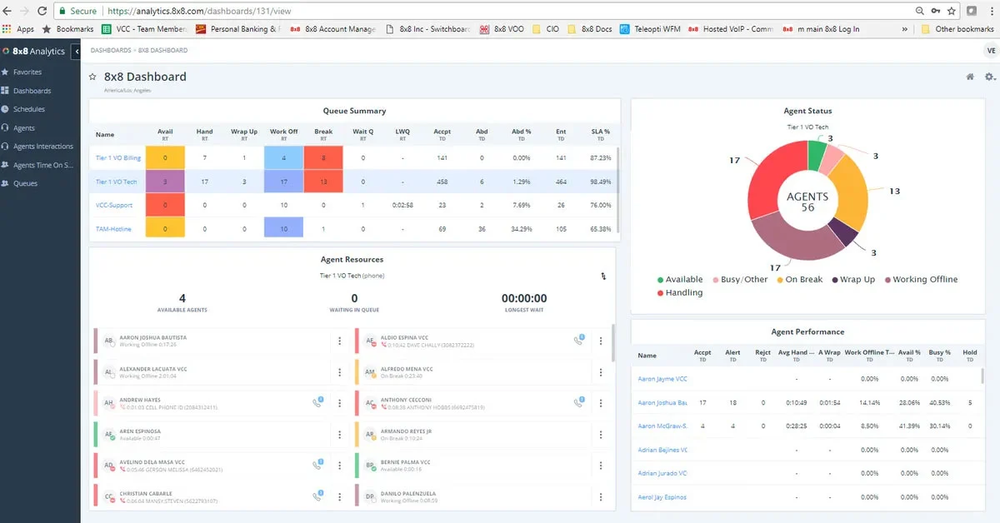Collapse the left sidebar with arrow button
Viewport: 1000px width, 523px height.
pos(77,52)
